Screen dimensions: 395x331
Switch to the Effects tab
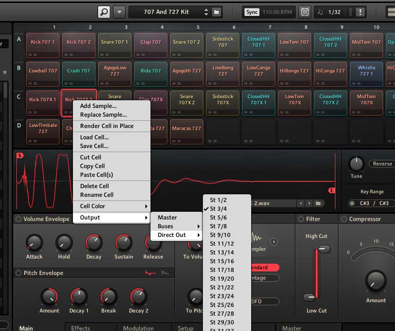coord(81,328)
